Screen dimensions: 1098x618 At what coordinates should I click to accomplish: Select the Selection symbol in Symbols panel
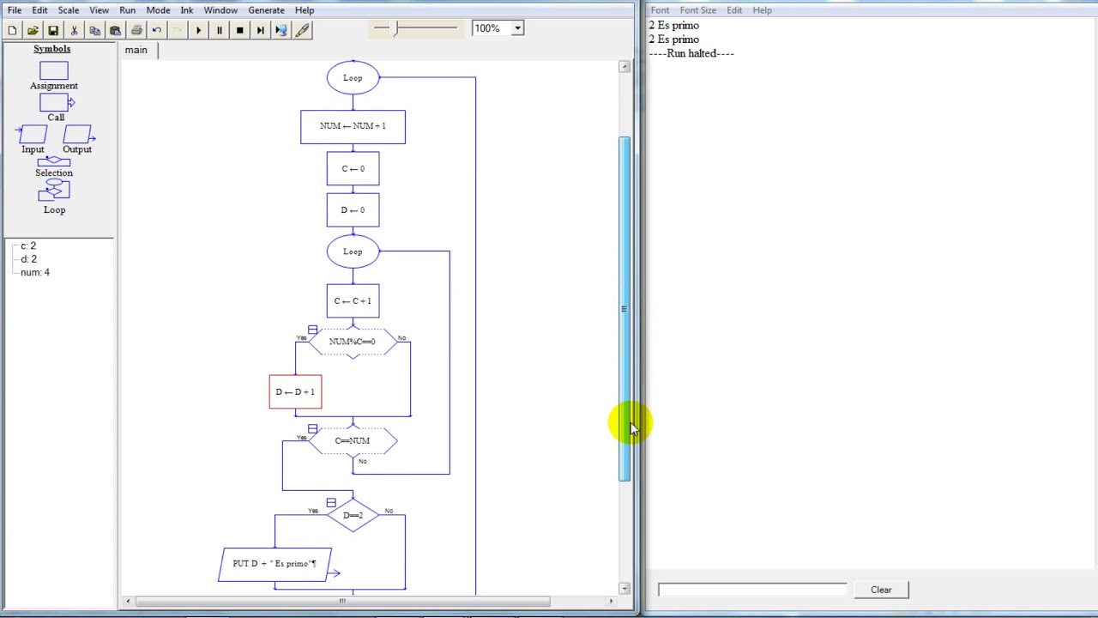point(54,161)
